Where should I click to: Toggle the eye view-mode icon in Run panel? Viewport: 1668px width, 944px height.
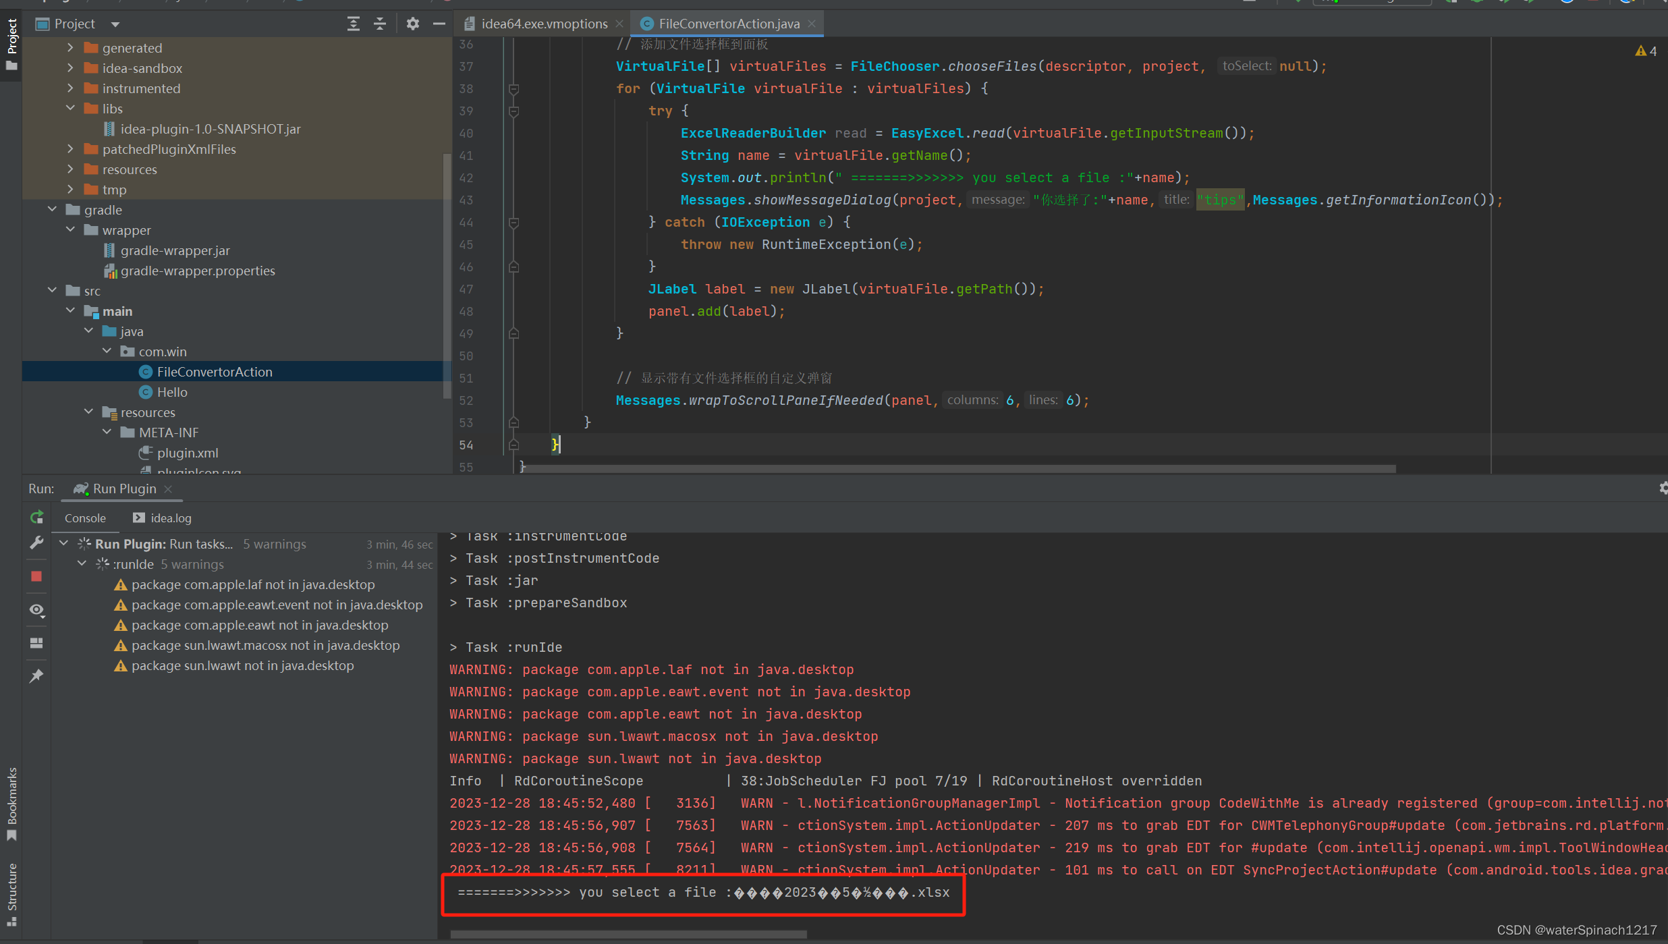point(36,610)
